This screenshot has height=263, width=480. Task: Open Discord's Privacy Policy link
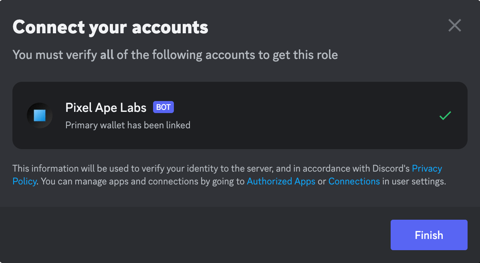pos(427,168)
